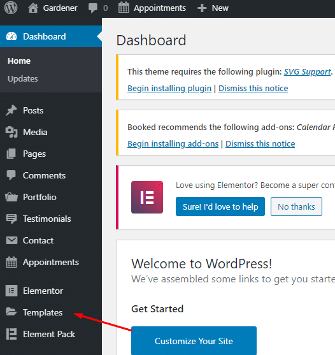Click Sure! I'd love to help button
The height and width of the screenshot is (355, 335).
(x=220, y=206)
